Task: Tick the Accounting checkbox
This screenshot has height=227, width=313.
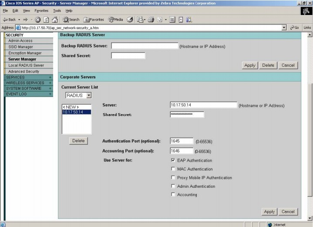Action: point(173,195)
